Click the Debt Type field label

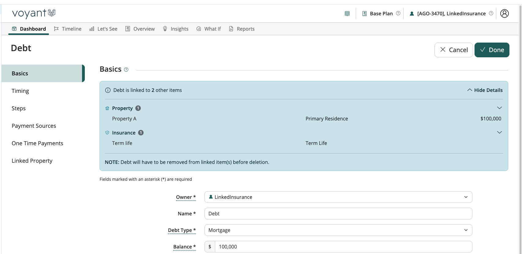click(x=182, y=230)
